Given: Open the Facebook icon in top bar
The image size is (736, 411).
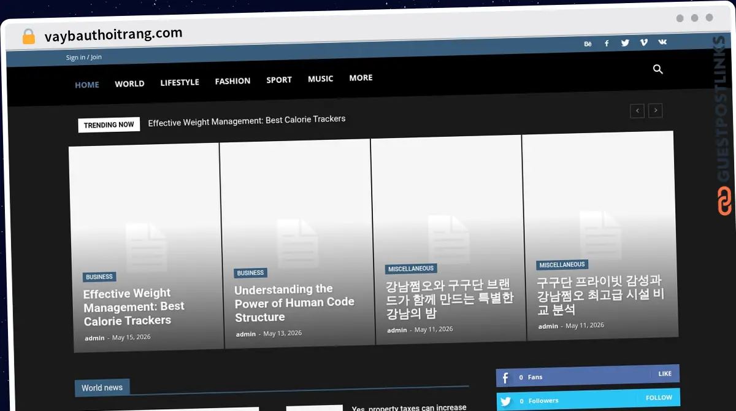Looking at the screenshot, I should [607, 44].
